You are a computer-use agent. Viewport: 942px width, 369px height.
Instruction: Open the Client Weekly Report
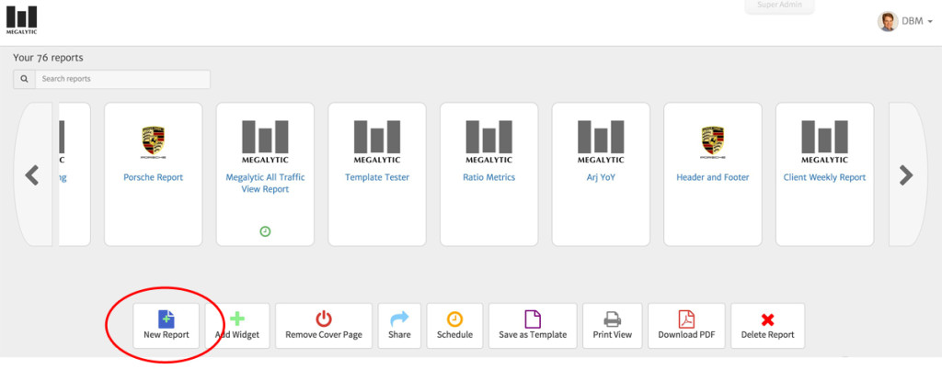(x=824, y=173)
